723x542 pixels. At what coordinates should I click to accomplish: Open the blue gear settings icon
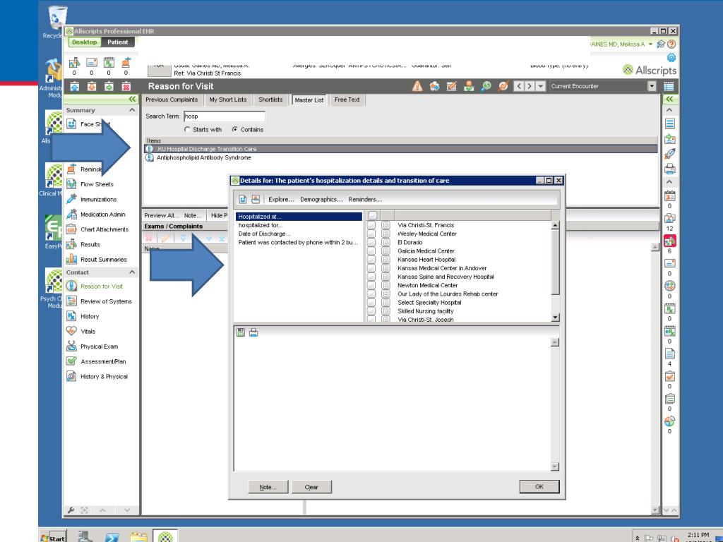[x=671, y=58]
